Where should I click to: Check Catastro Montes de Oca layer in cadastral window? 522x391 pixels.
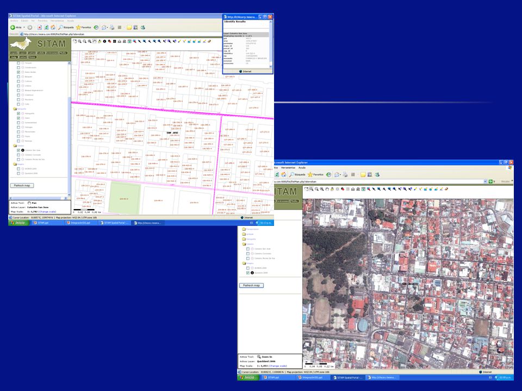point(18,160)
